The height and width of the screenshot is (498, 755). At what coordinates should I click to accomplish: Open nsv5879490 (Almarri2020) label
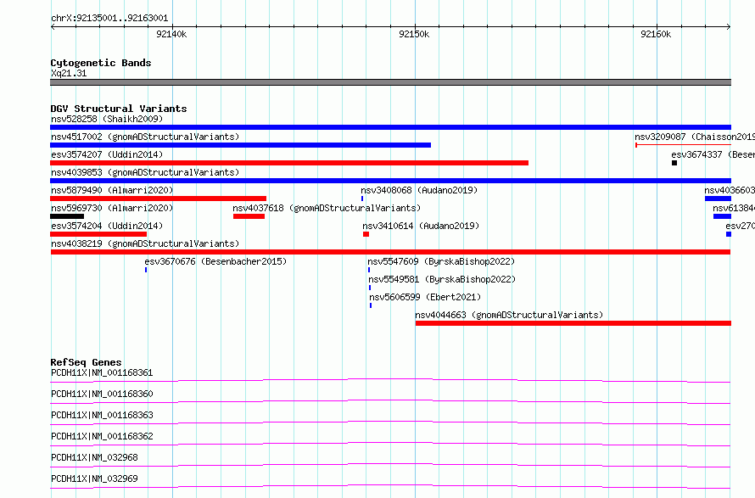click(x=112, y=190)
